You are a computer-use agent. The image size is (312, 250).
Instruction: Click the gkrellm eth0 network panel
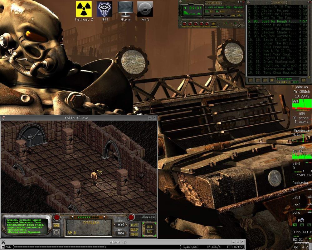[x=302, y=166]
